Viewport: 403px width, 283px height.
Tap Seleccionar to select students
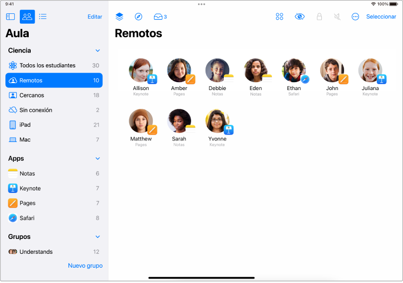pyautogui.click(x=381, y=17)
